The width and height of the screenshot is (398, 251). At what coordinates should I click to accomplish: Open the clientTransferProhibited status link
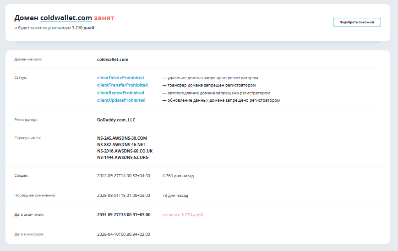tap(122, 85)
